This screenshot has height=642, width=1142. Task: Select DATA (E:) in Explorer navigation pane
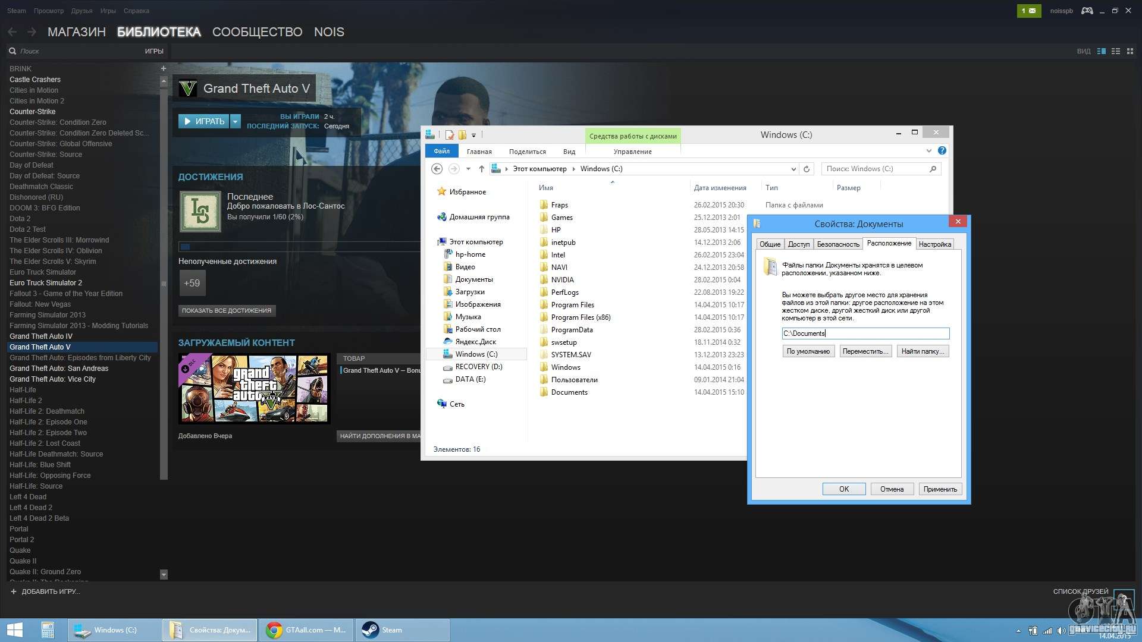coord(470,379)
